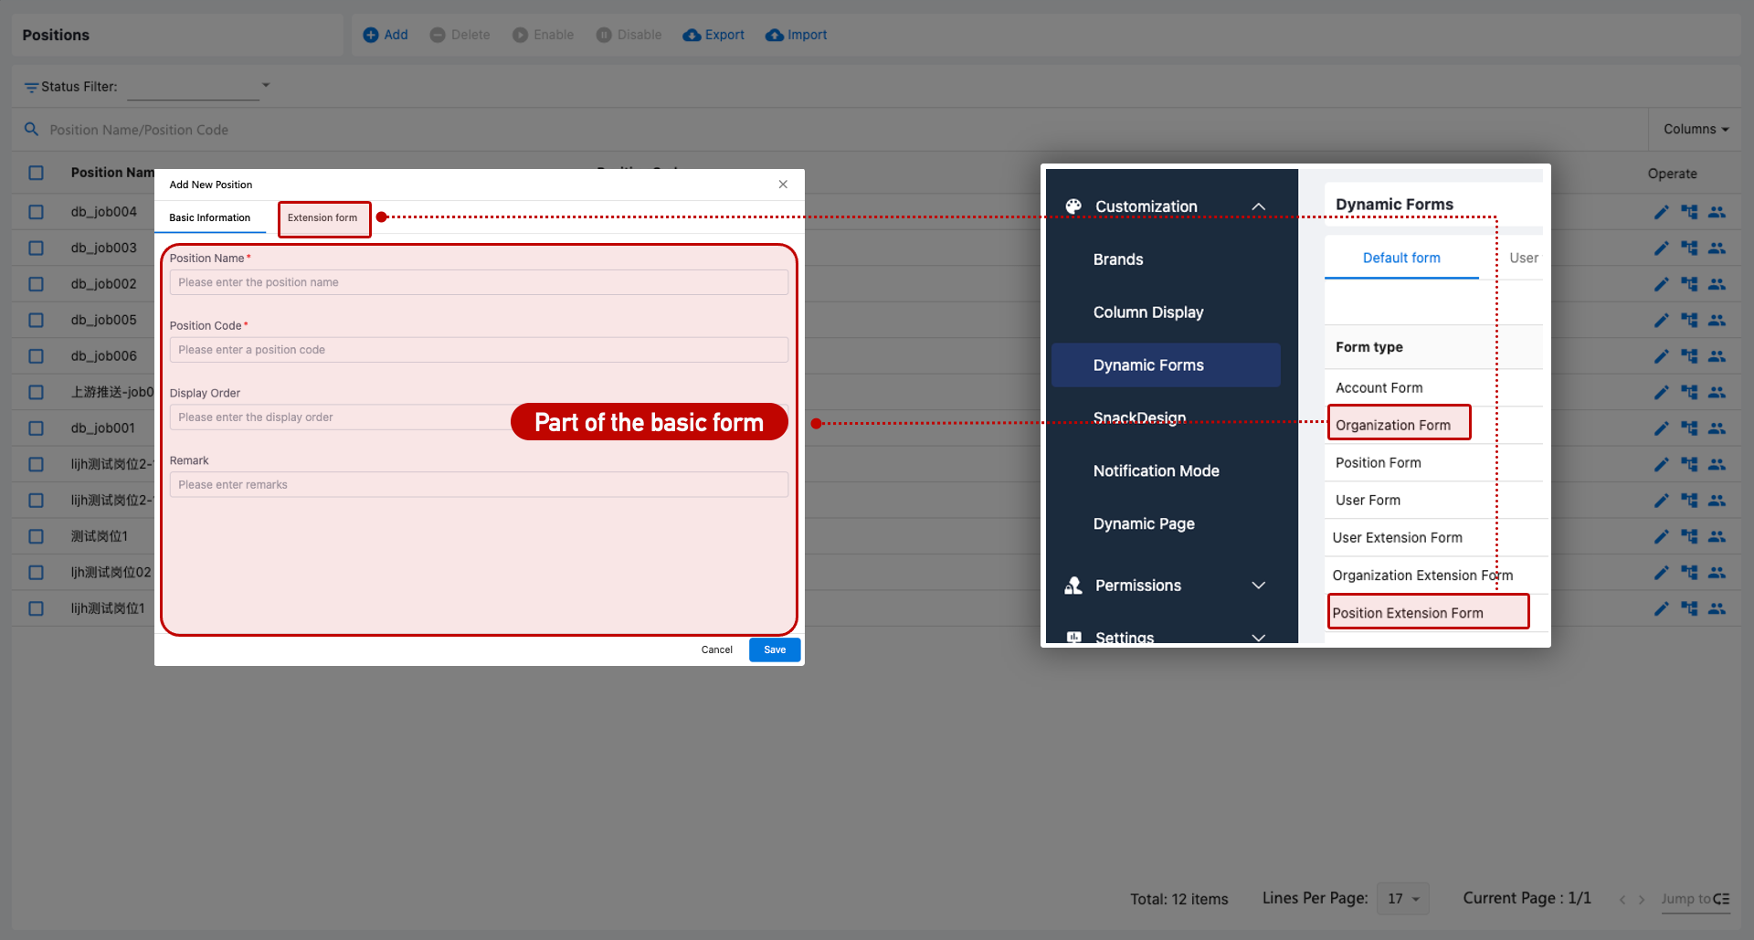
Task: Open the Lines Per Page selector
Action: click(1402, 899)
